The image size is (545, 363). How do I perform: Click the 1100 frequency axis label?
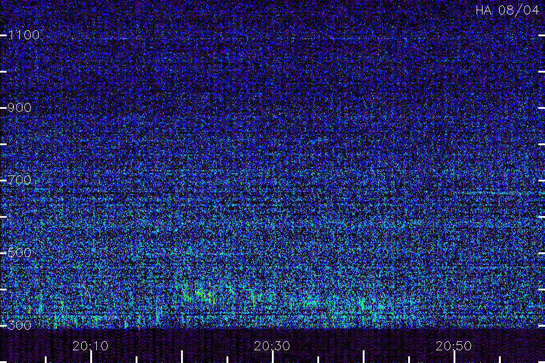(x=24, y=35)
